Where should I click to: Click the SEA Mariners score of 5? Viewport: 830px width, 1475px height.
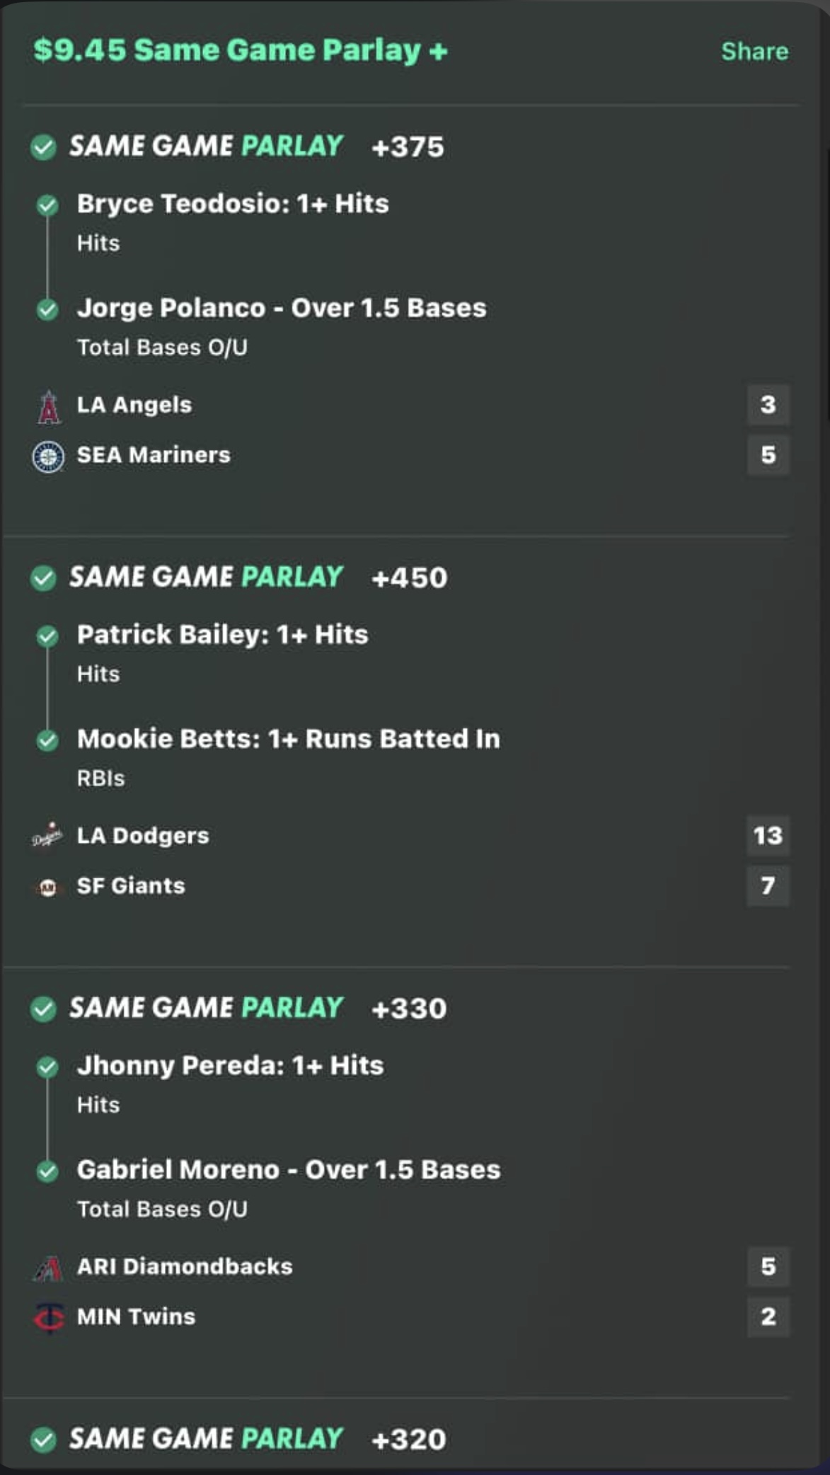(768, 455)
